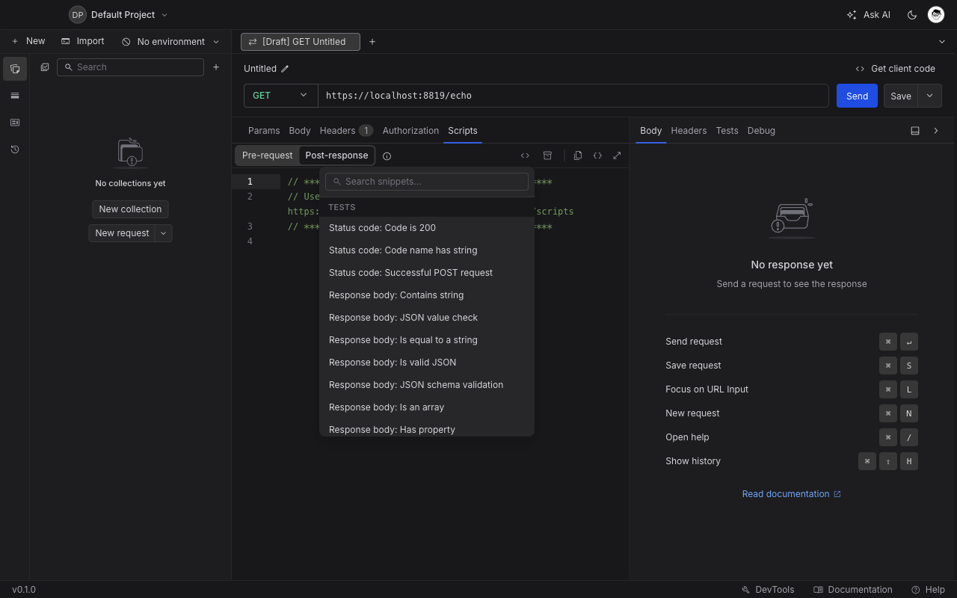
Task: Click the snippets code icon in Scripts toolbar
Action: point(525,155)
